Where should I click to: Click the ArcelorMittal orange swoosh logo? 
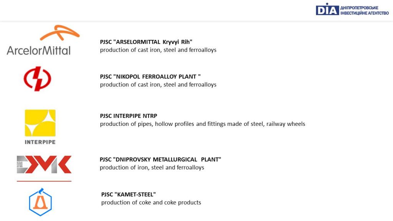point(59,33)
